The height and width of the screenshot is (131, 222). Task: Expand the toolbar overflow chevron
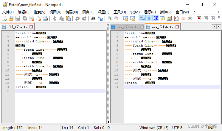[x=219, y=17]
